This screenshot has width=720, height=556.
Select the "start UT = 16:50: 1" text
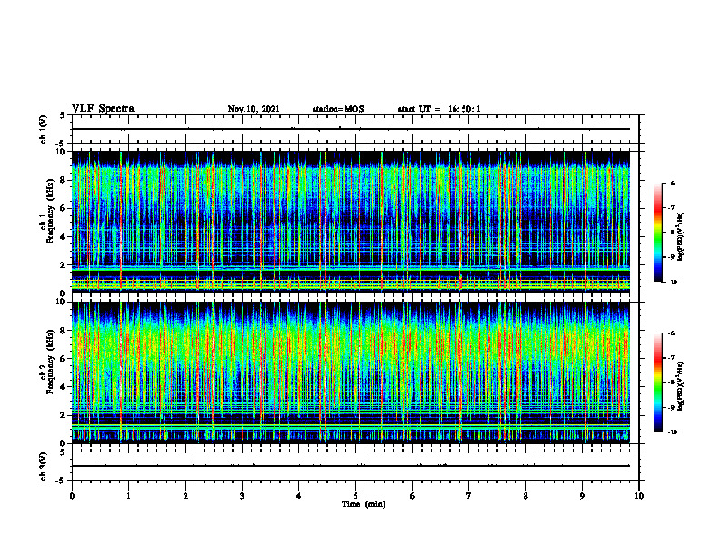click(x=439, y=109)
